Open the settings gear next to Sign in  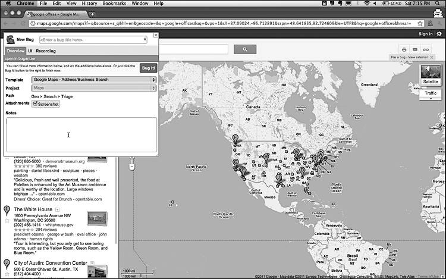click(x=439, y=34)
